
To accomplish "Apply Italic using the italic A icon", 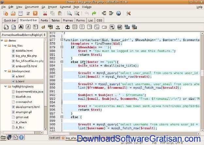I will point(28,27).
